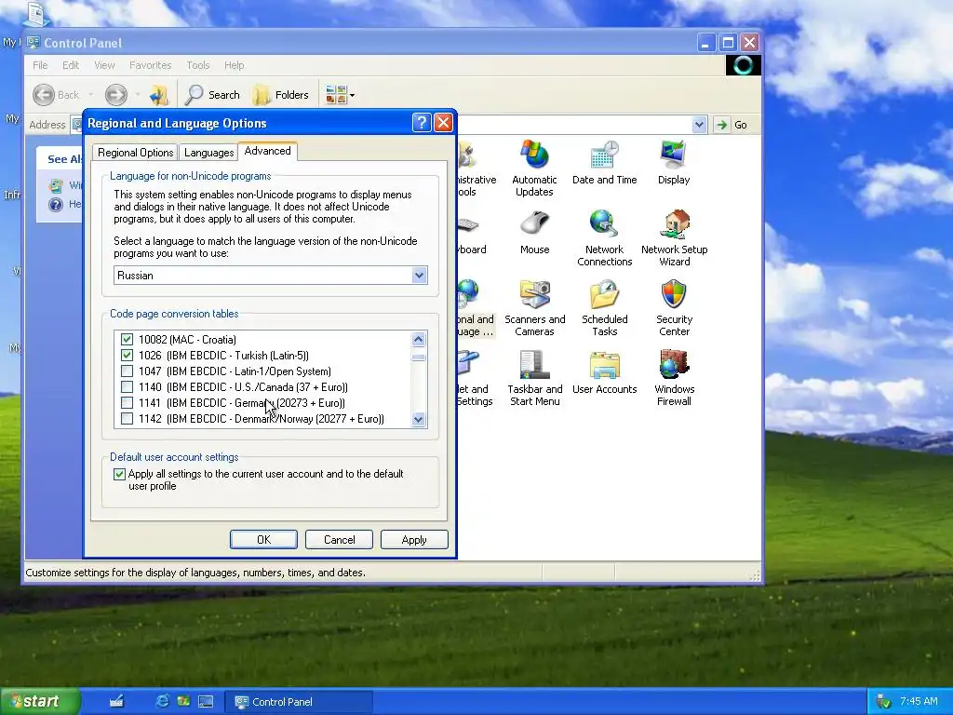Open Scanners and Cameras icon
The height and width of the screenshot is (715, 953).
tap(534, 308)
